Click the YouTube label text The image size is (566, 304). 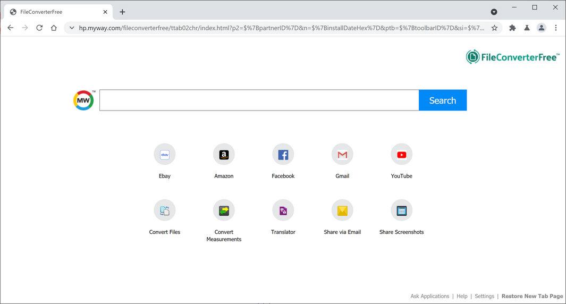pos(401,176)
